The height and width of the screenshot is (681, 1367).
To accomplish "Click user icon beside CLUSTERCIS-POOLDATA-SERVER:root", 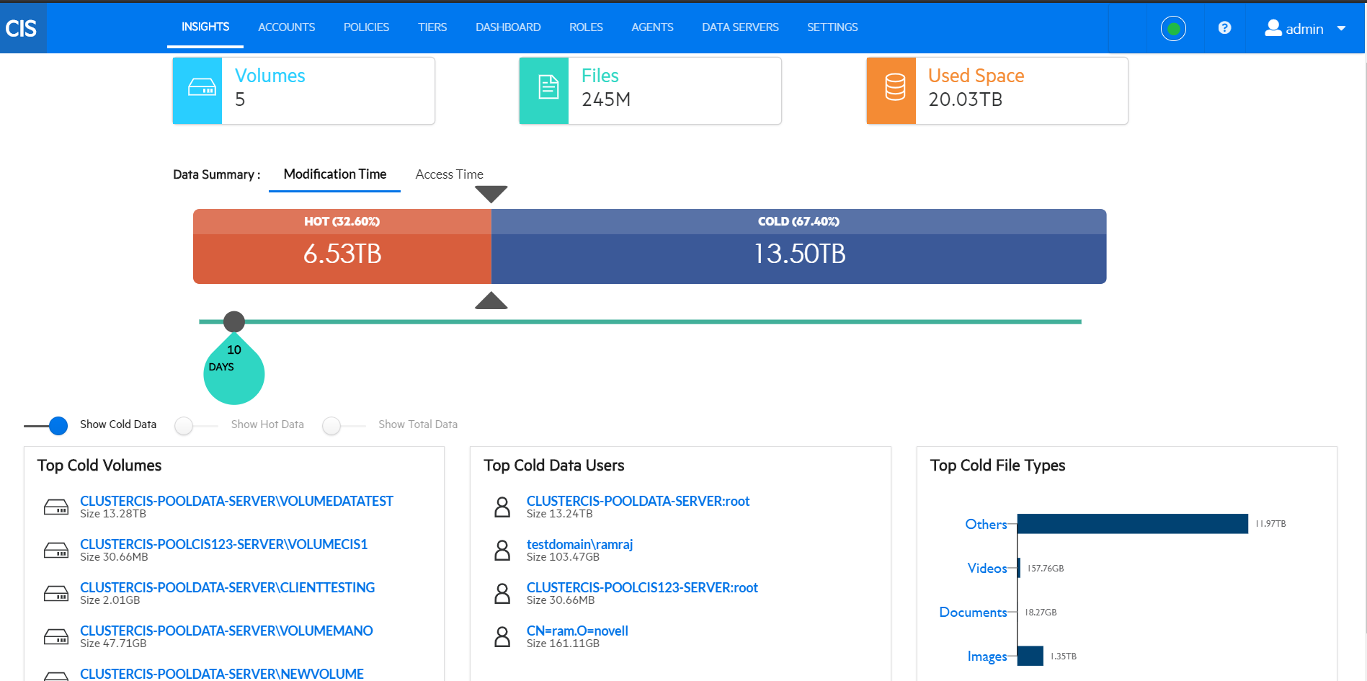I will [x=502, y=507].
